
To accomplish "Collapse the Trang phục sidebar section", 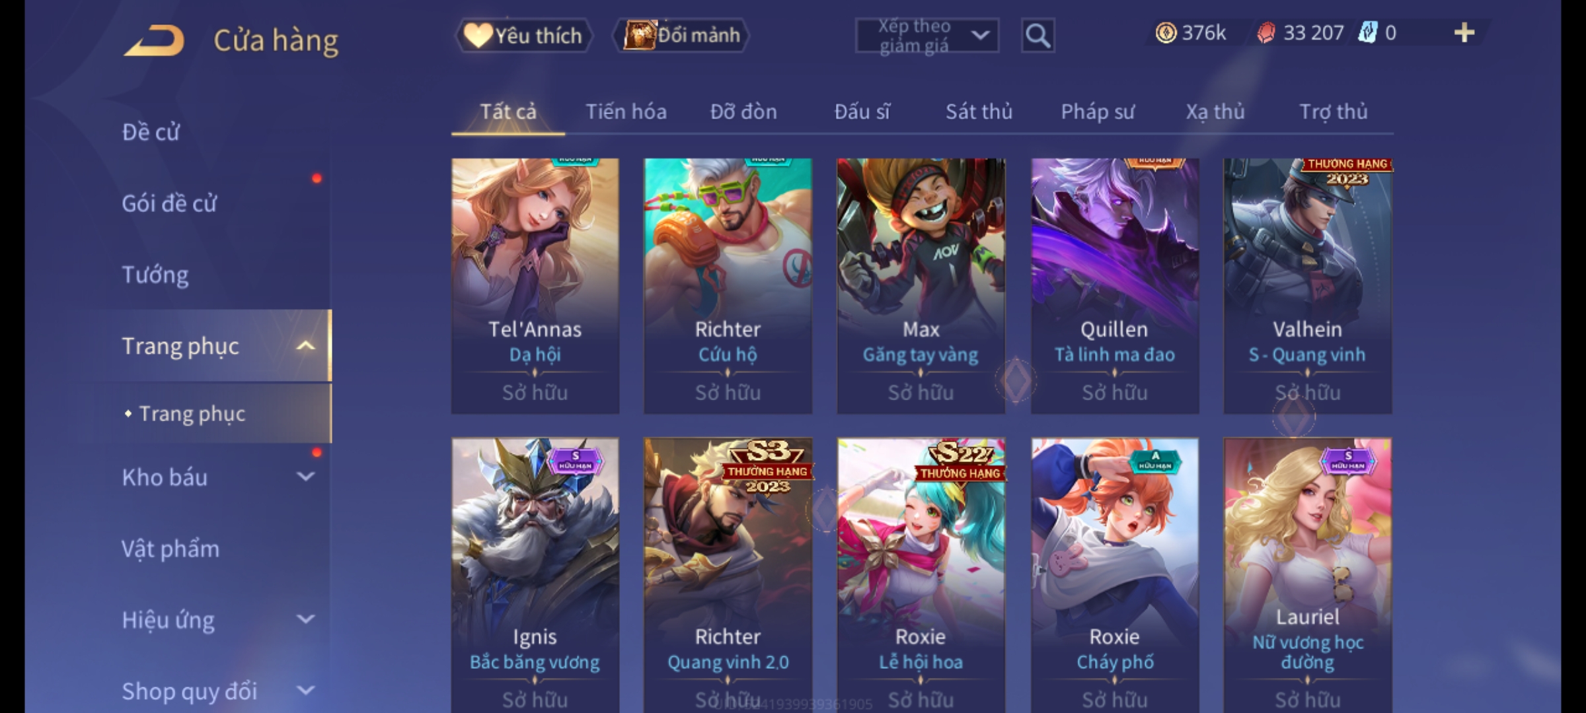I will pos(305,346).
